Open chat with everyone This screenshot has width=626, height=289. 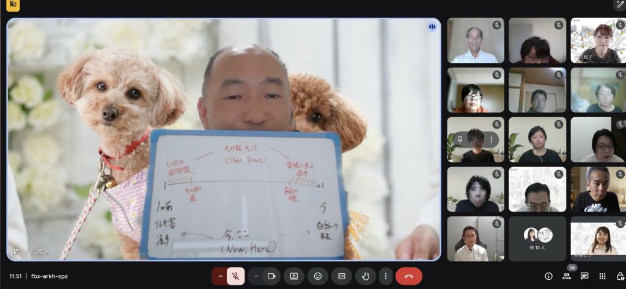[584, 276]
